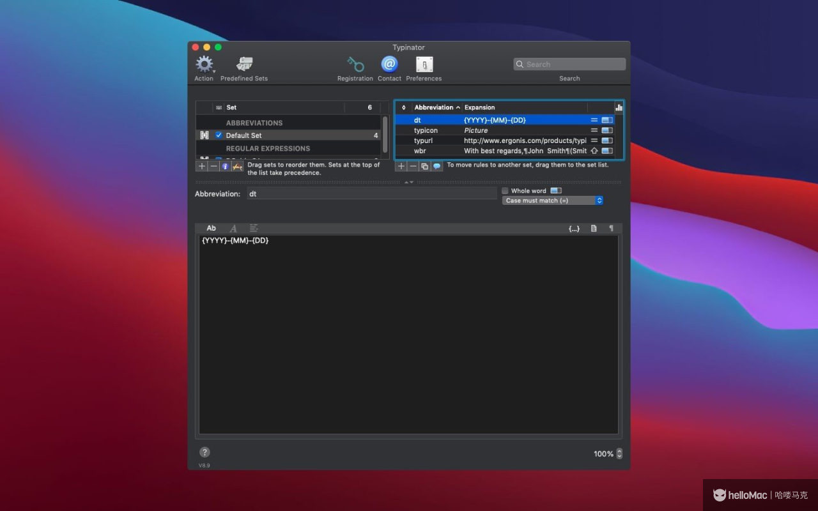Toggle the switch icon beside Whole word

pos(556,190)
